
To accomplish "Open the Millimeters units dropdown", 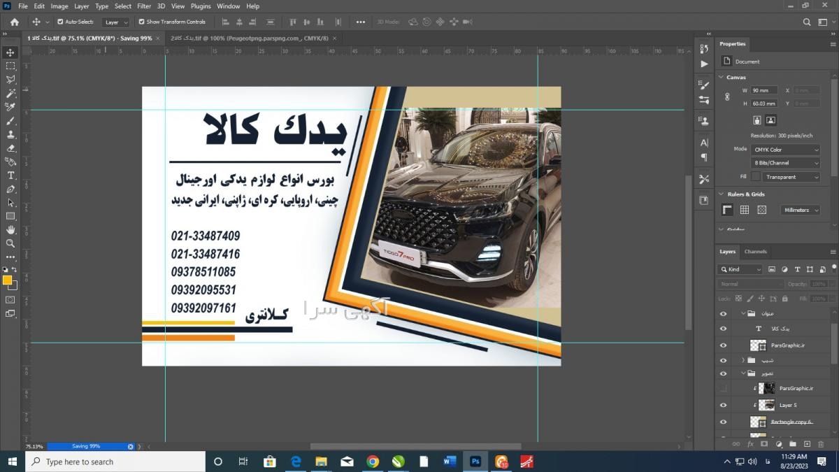I will coord(801,210).
